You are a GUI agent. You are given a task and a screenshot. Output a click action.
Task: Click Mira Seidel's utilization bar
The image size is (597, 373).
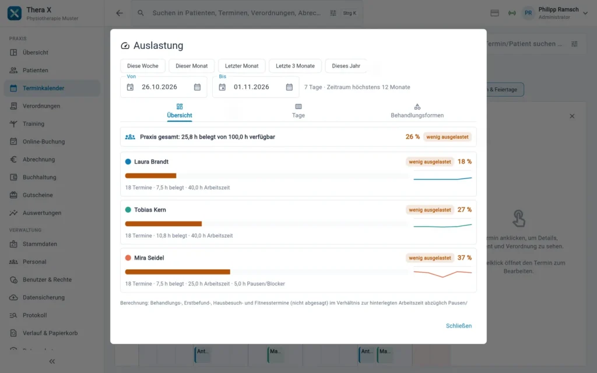pos(267,272)
